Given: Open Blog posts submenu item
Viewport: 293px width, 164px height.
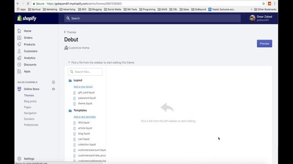Looking at the screenshot, I should tap(30, 101).
